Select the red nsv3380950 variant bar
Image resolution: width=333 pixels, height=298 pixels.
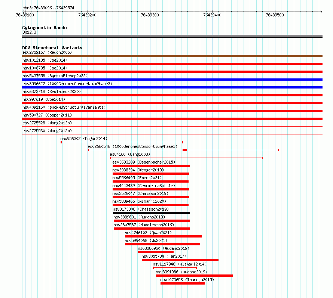click(x=156, y=252)
